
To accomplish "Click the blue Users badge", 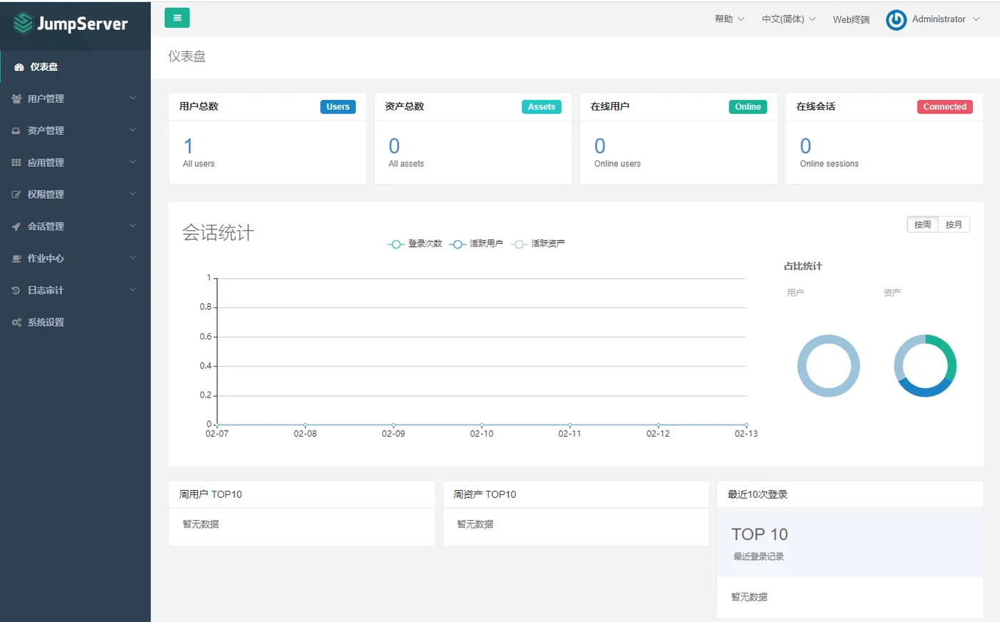I will [x=338, y=107].
